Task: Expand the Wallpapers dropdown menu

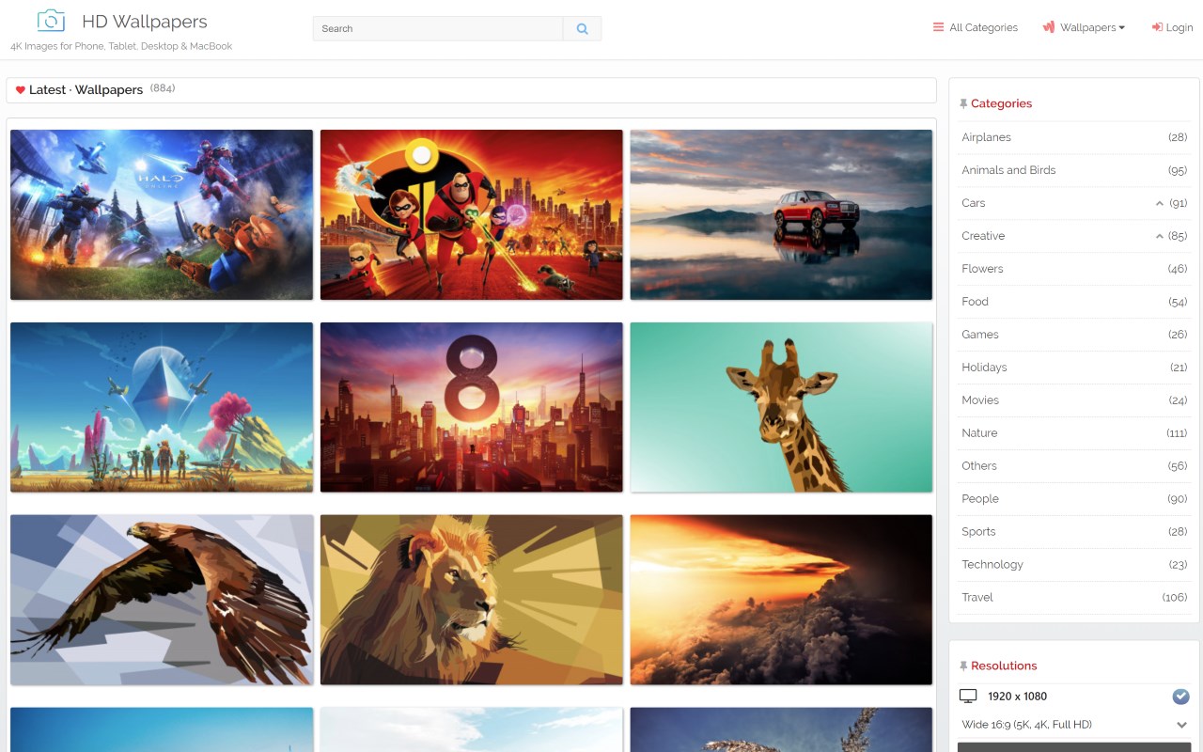Action: coord(1084,27)
